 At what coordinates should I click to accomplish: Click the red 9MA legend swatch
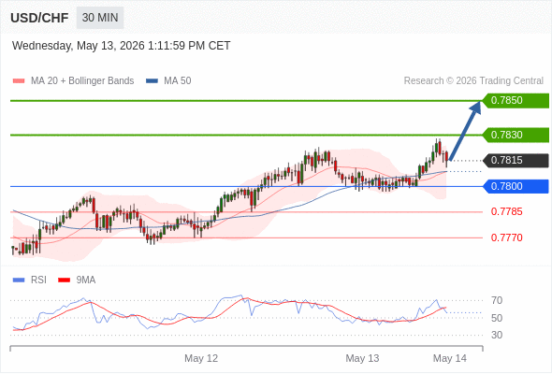click(64, 280)
